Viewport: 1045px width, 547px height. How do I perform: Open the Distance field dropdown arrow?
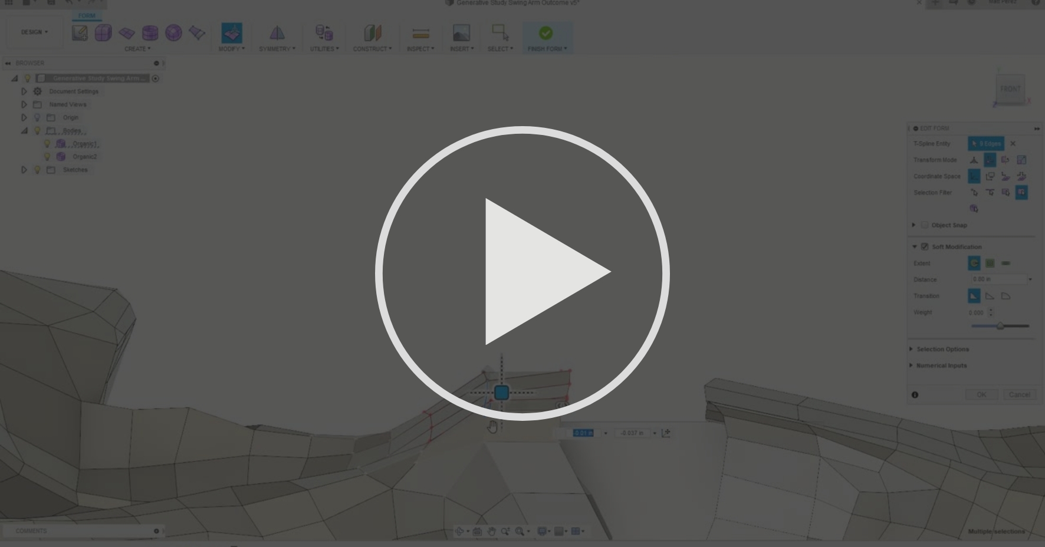click(x=1030, y=279)
